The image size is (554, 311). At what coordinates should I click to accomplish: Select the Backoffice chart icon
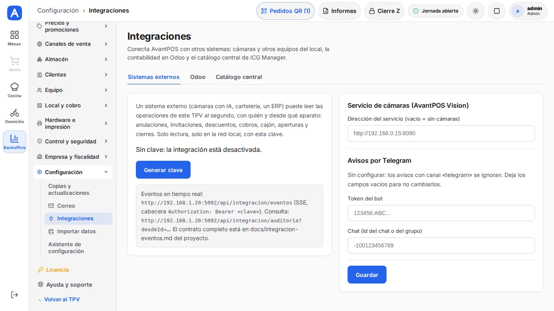click(15, 142)
